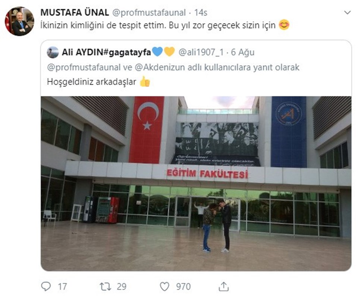
Task: Like the tweet with heart icon
Action: 164,287
